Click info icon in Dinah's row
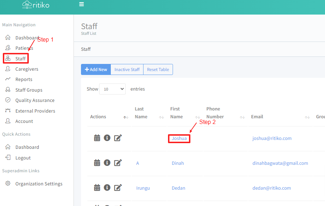 pos(107,163)
